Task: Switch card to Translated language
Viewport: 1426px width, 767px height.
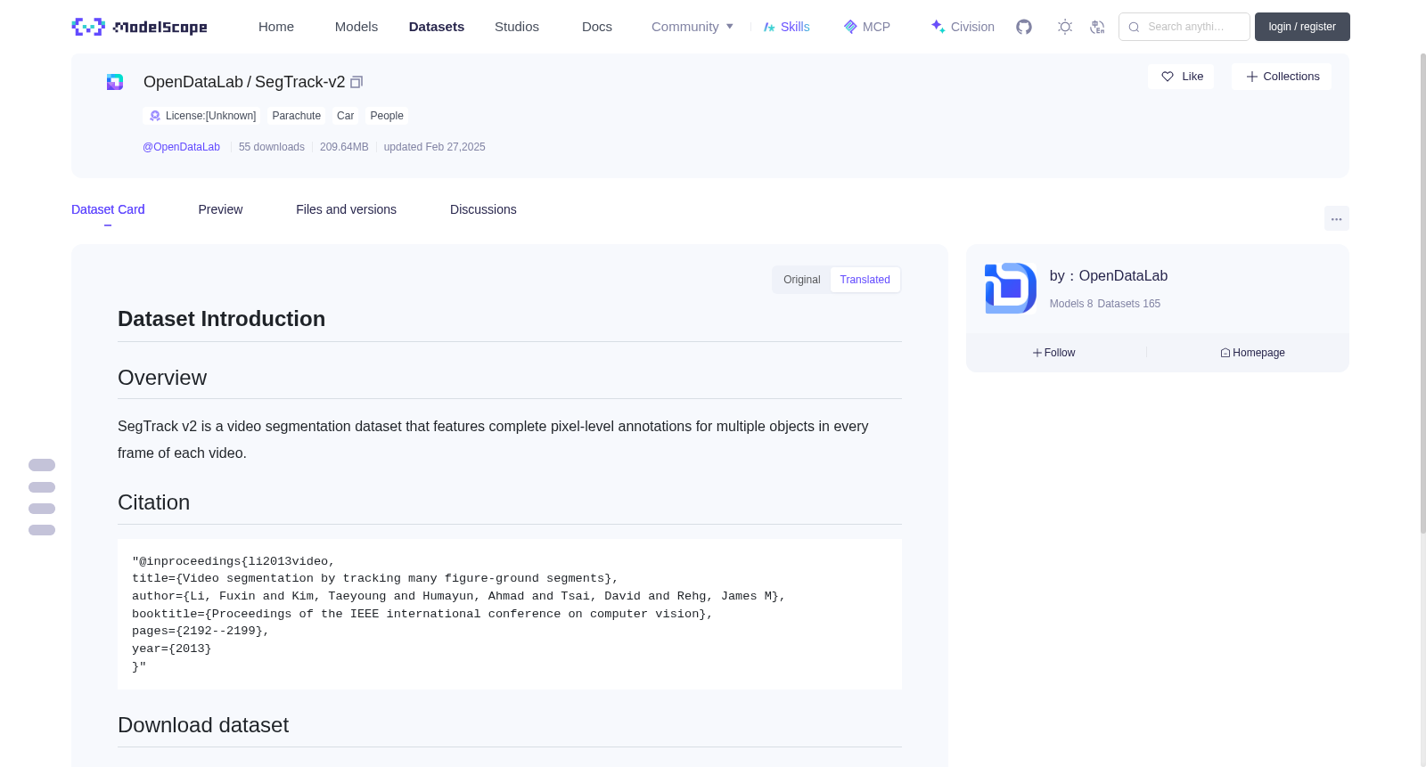Action: (865, 280)
